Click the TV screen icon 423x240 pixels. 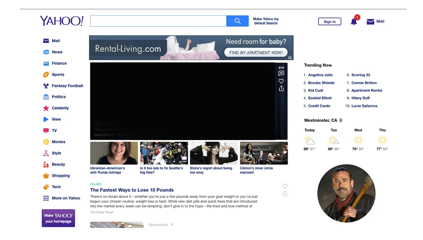[x=46, y=131]
